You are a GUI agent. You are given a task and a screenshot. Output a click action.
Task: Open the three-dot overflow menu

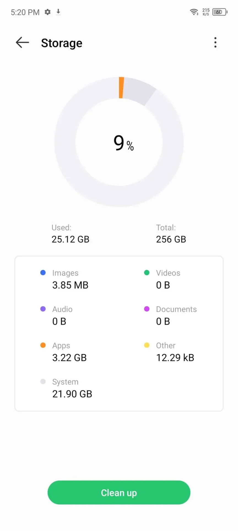click(215, 43)
